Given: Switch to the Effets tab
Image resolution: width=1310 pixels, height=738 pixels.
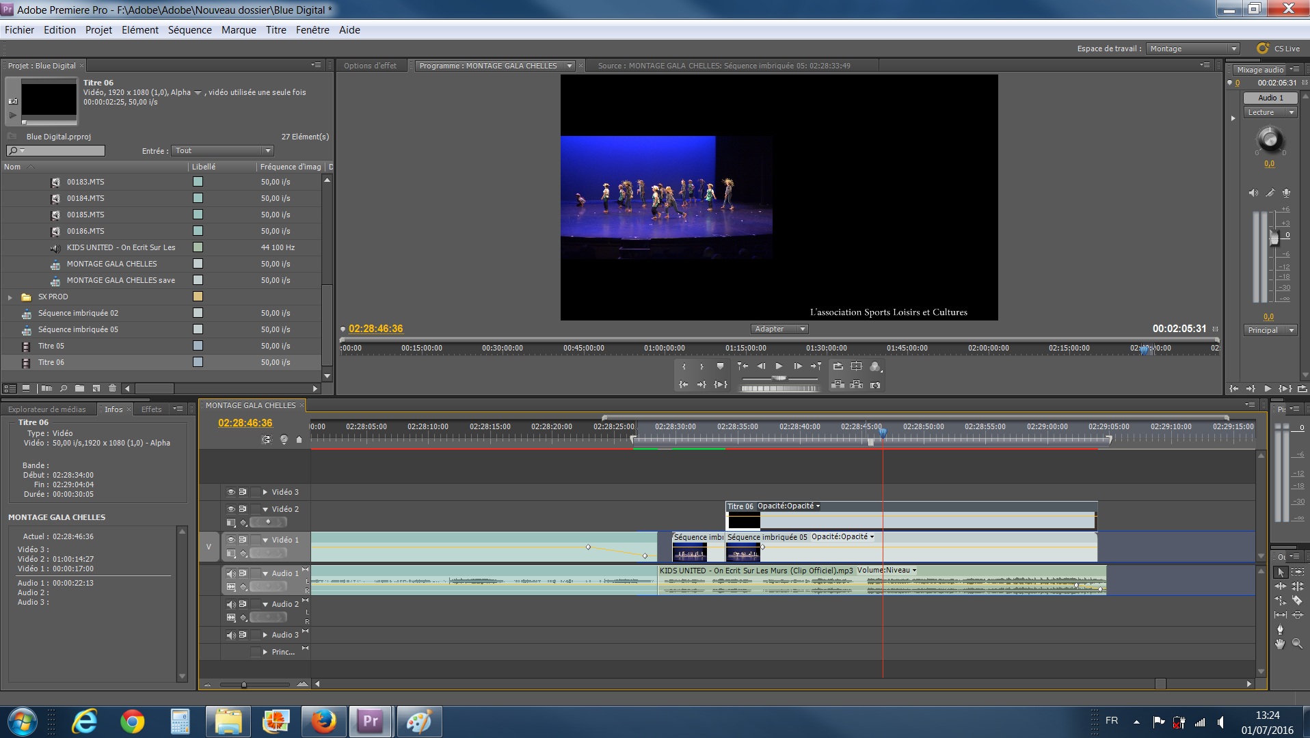Looking at the screenshot, I should [152, 409].
